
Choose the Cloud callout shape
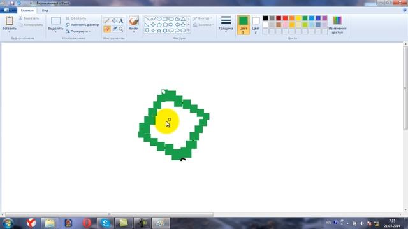[183, 31]
